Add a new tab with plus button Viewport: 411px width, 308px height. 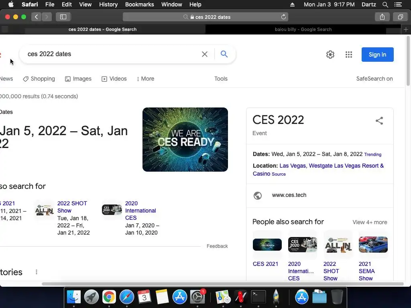pos(406,29)
